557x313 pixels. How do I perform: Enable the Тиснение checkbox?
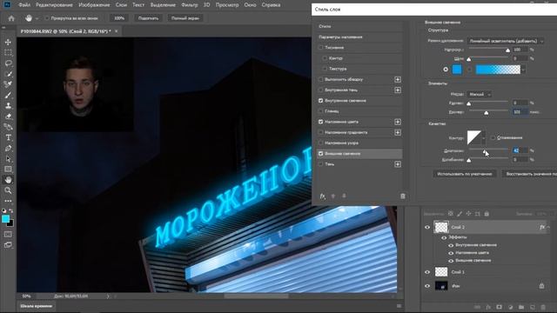click(x=321, y=48)
